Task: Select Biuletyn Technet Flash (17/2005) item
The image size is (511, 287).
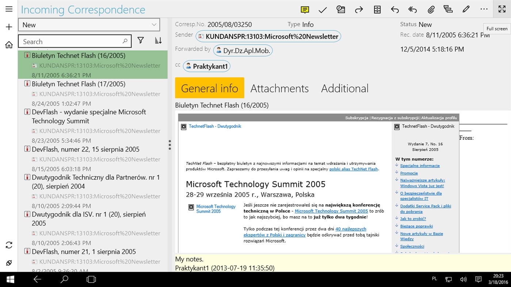Action: point(93,93)
